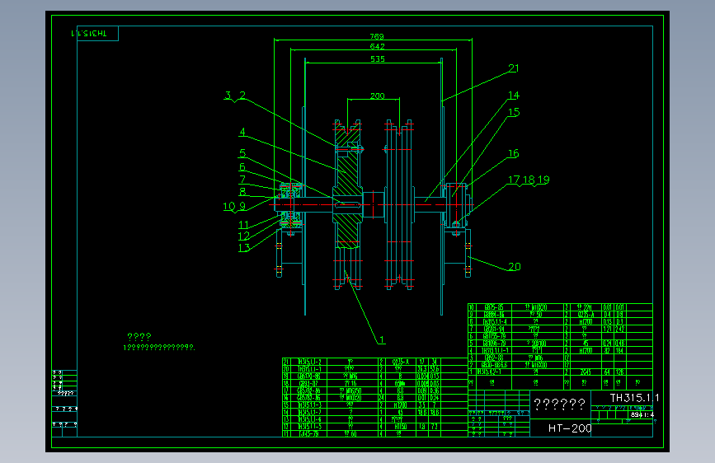Image resolution: width=715 pixels, height=463 pixels.
Task: Select the 200 sprocket spacing dimension
Action: pos(377,96)
